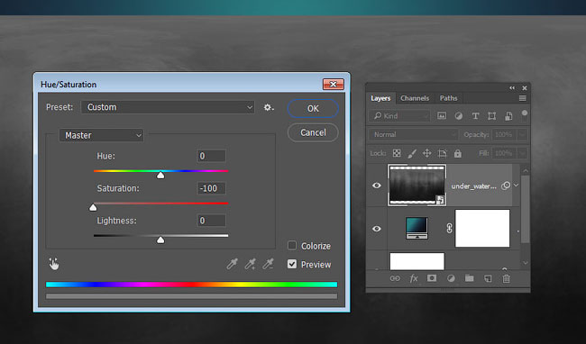The height and width of the screenshot is (344, 586).
Task: Select the Add to Sample eyedropper
Action: pos(250,264)
